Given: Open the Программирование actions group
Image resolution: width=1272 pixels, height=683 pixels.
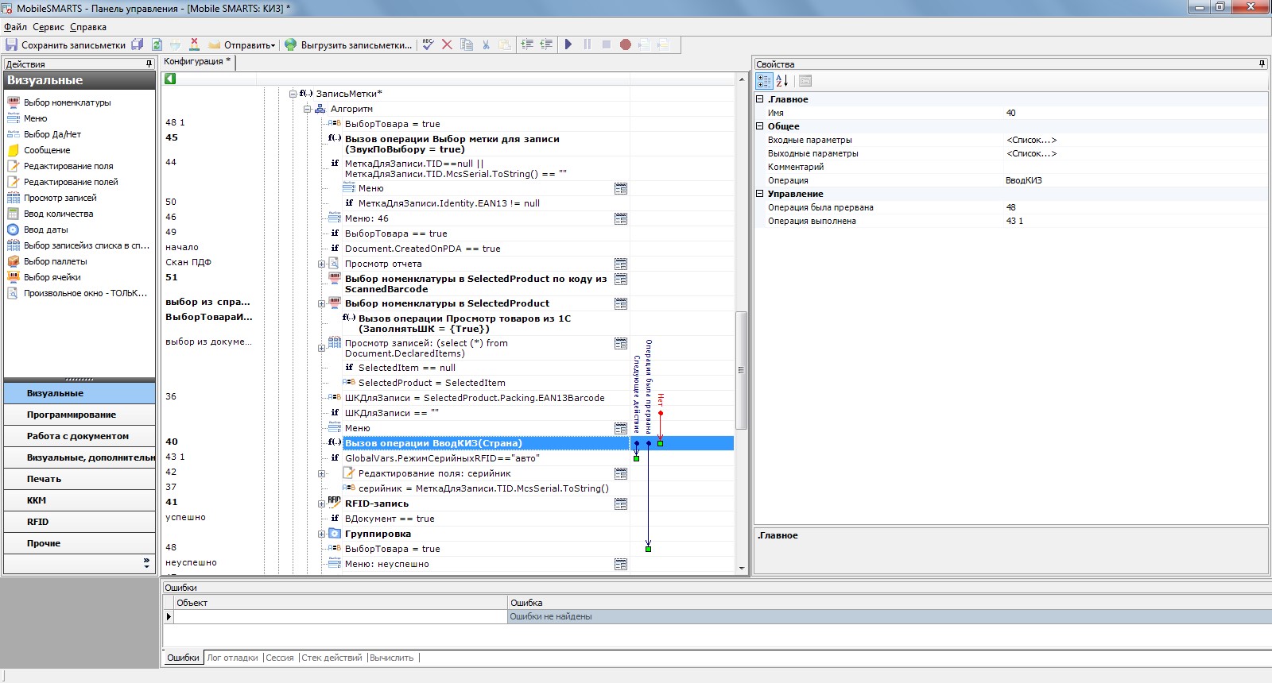Looking at the screenshot, I should click(x=79, y=415).
